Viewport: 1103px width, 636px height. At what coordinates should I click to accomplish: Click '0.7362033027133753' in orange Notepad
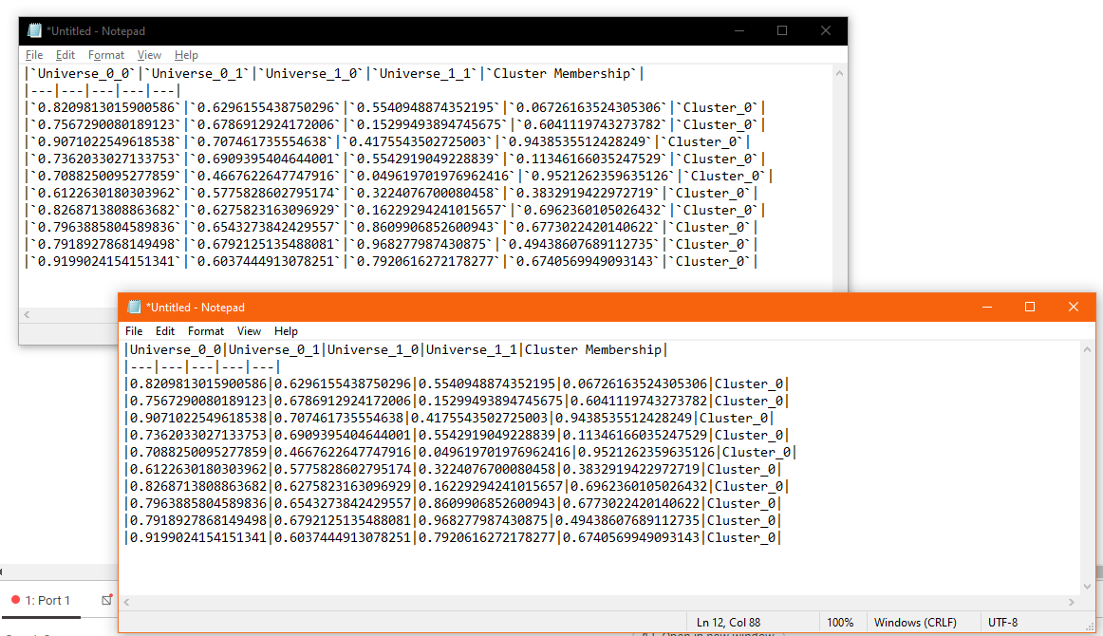198,436
